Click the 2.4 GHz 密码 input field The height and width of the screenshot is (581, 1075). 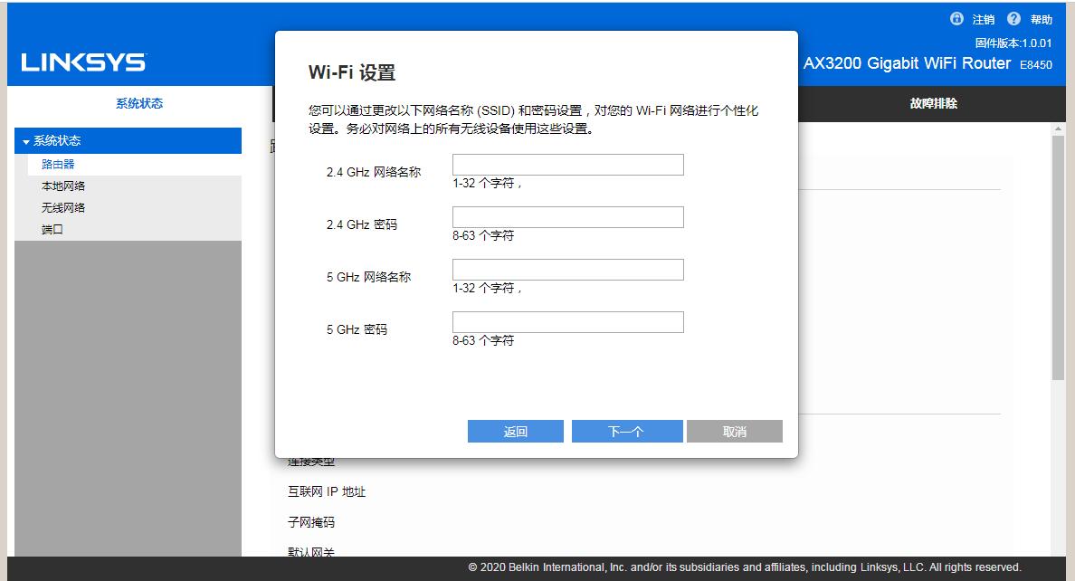click(567, 216)
